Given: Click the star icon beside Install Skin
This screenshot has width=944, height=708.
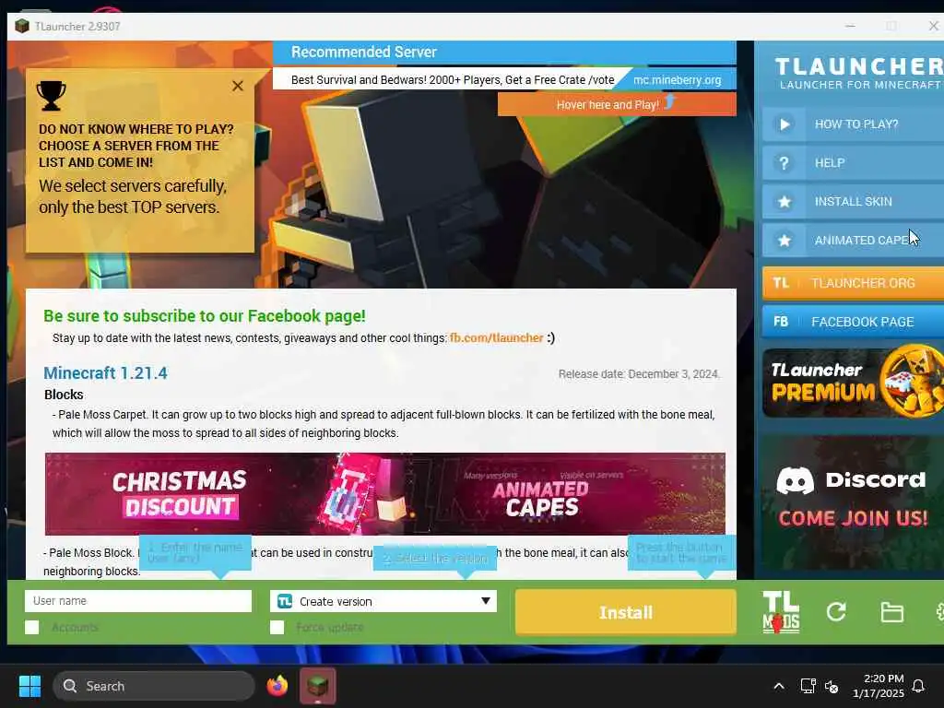Looking at the screenshot, I should (x=784, y=202).
